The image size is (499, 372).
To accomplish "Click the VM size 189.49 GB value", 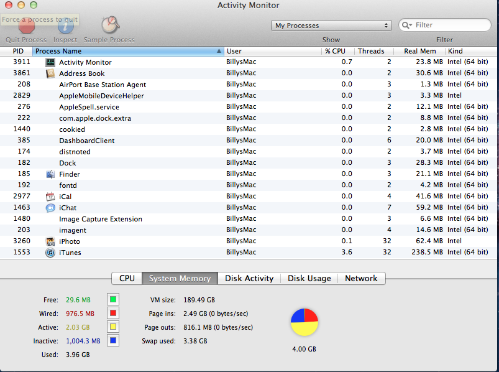I will 199,300.
